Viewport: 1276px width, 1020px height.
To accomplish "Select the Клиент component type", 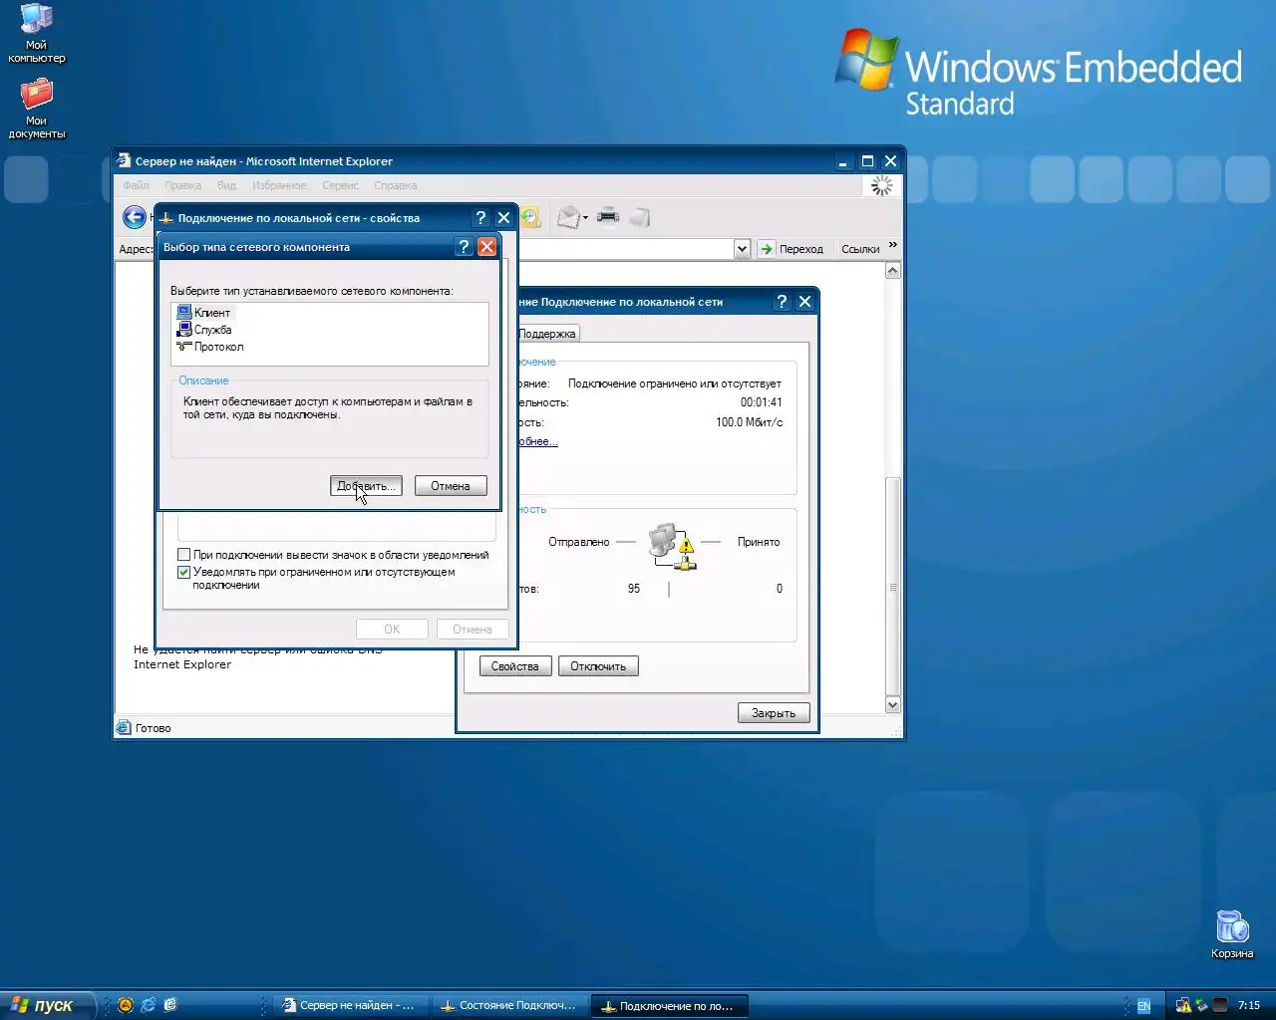I will (x=204, y=312).
